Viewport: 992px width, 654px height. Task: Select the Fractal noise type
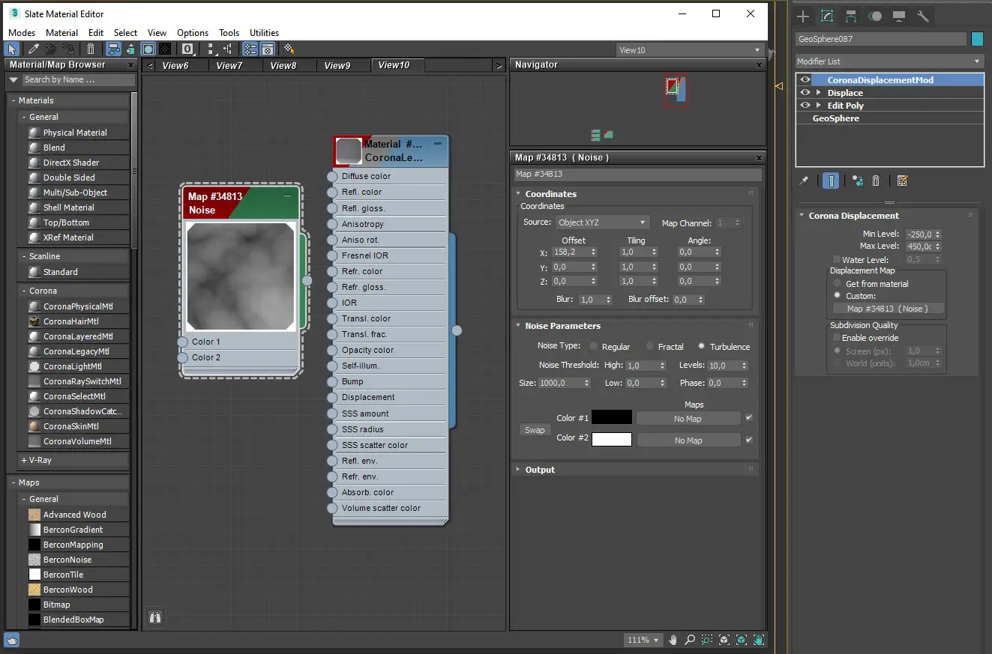click(x=650, y=347)
